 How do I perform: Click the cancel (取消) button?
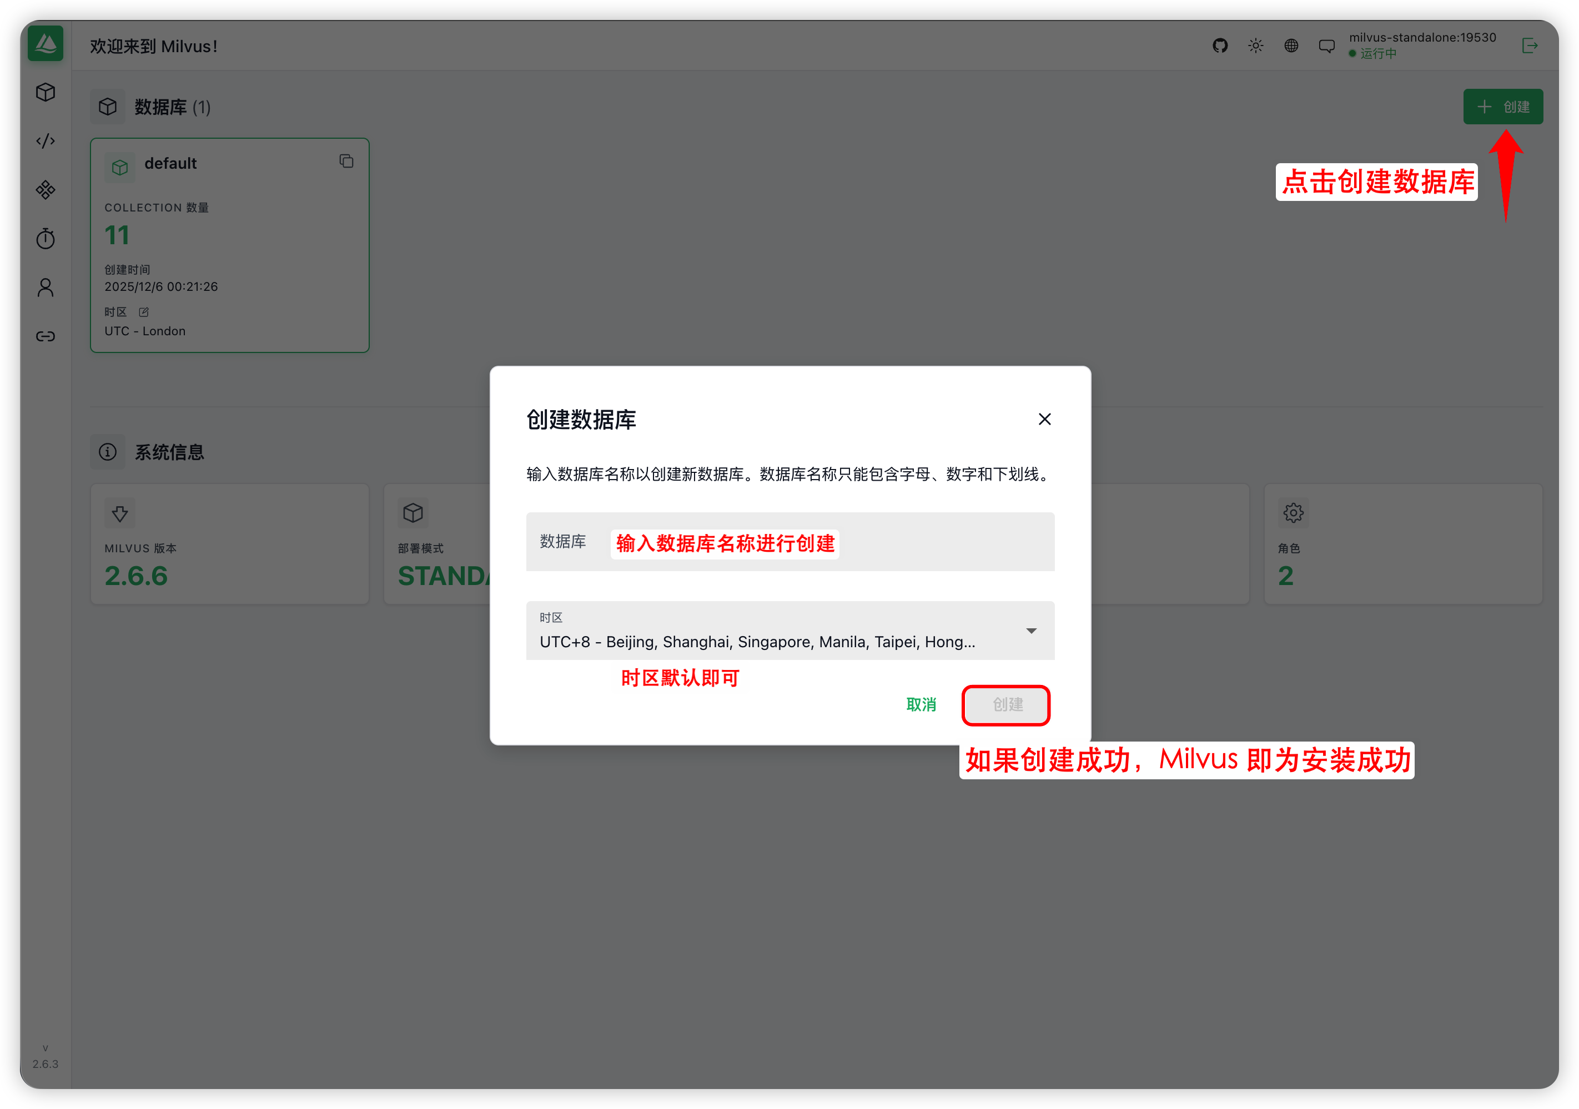pos(921,705)
